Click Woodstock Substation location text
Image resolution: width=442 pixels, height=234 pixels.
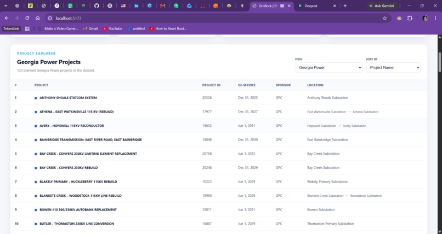click(366, 196)
